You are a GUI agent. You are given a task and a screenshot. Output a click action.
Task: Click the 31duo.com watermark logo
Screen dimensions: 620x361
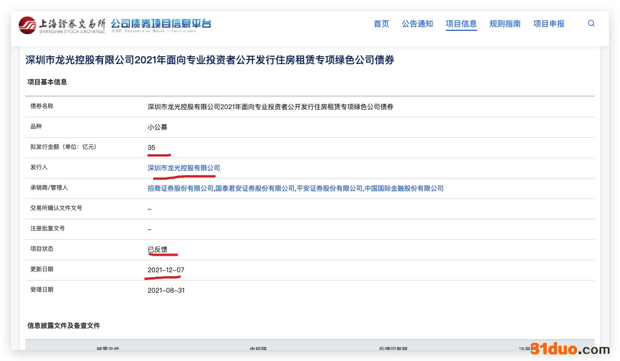pyautogui.click(x=570, y=349)
